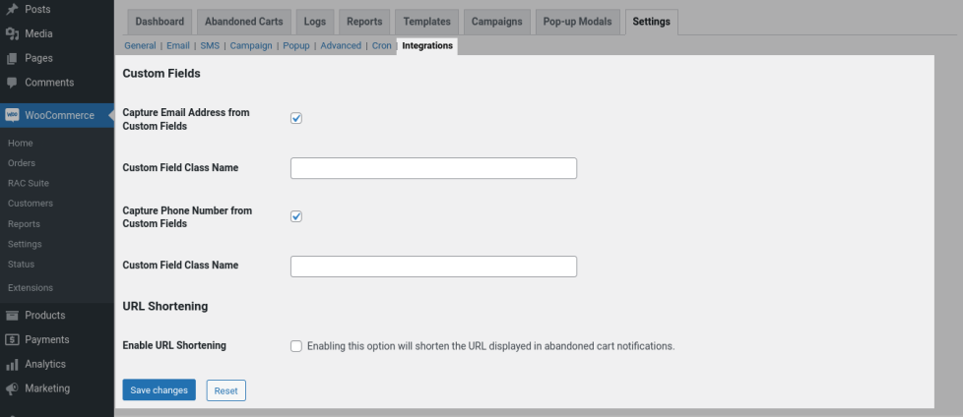Image resolution: width=963 pixels, height=417 pixels.
Task: Switch to the Abandoned Carts tab
Action: [243, 22]
